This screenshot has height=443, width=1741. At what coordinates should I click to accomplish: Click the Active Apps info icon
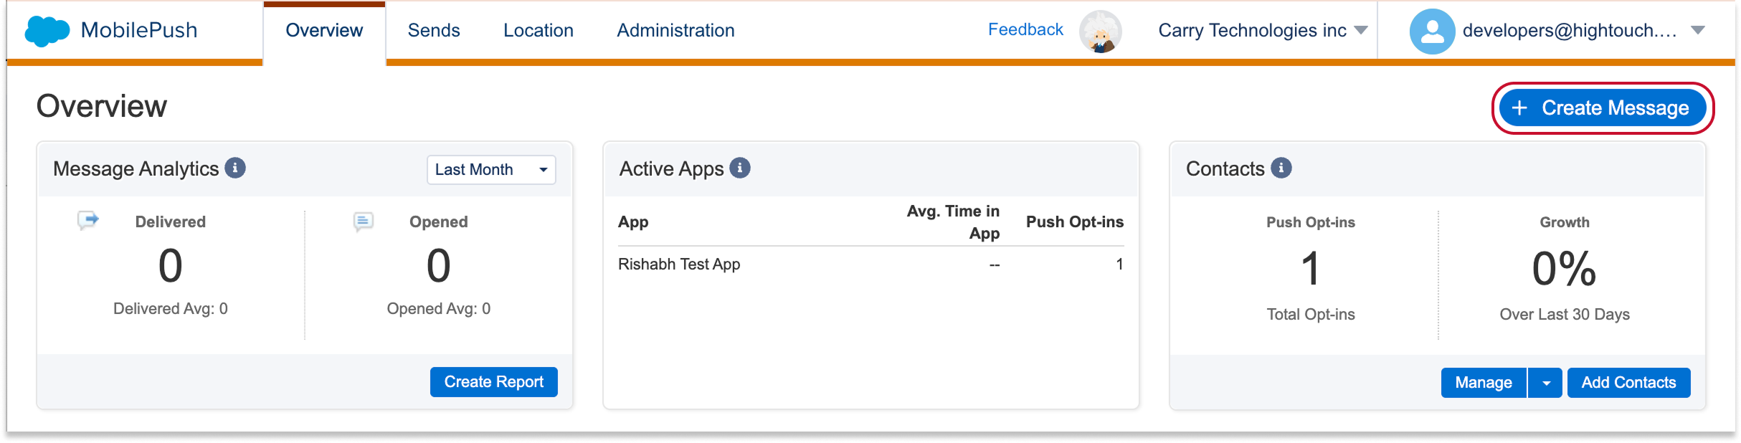[740, 168]
